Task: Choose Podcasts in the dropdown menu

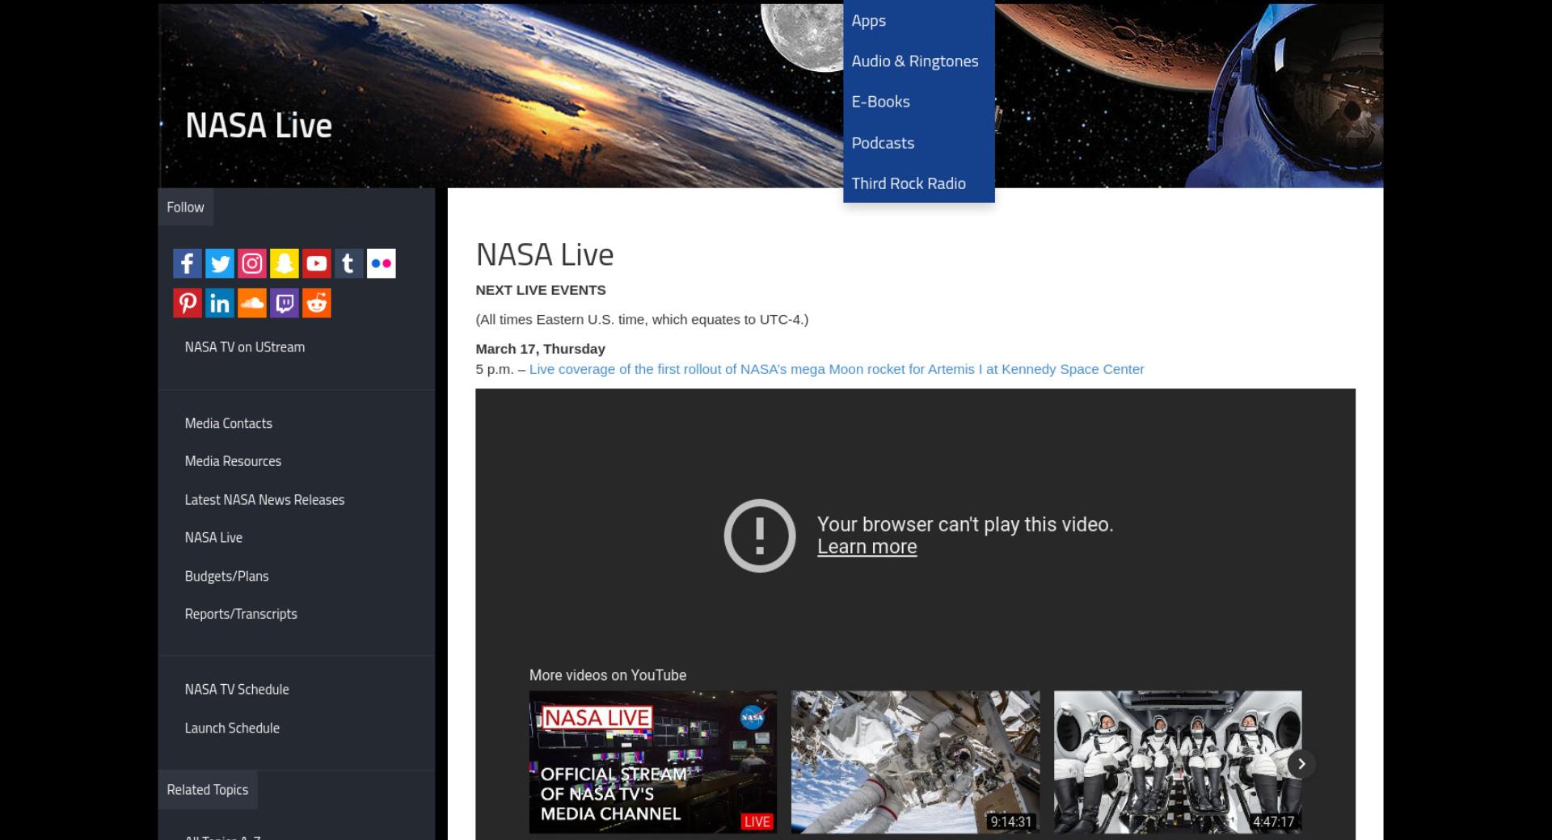Action: (x=918, y=143)
